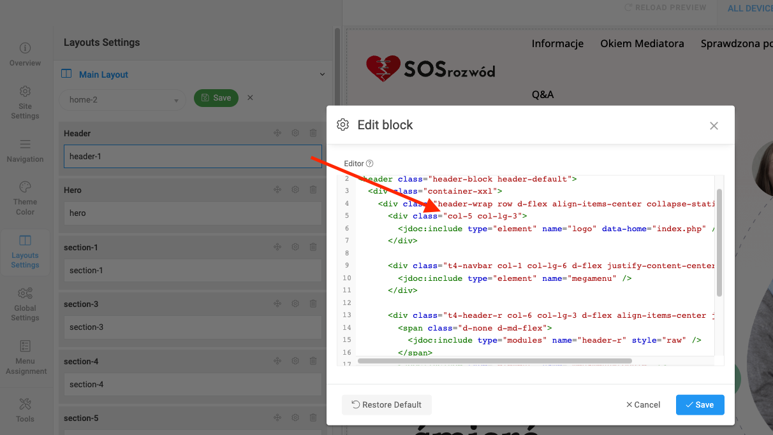Close the Edit block dialog
The image size is (773, 435).
(714, 125)
